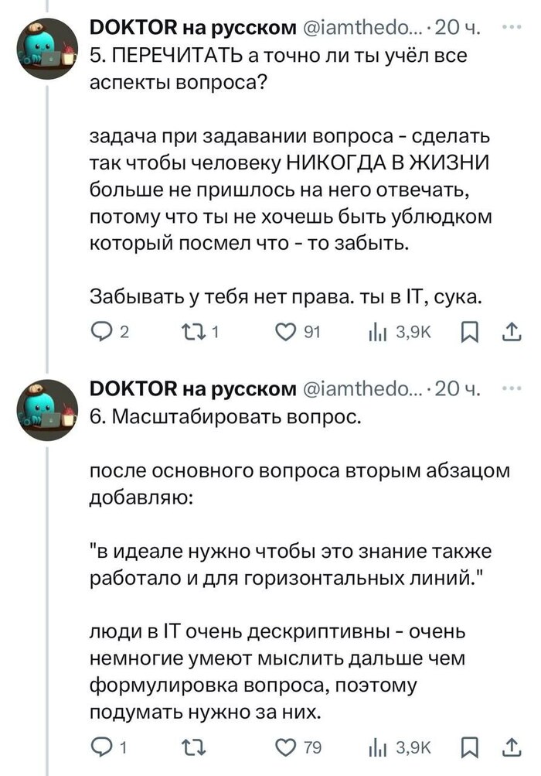
Task: Open the first tweet author's avatar
Action: (x=48, y=48)
